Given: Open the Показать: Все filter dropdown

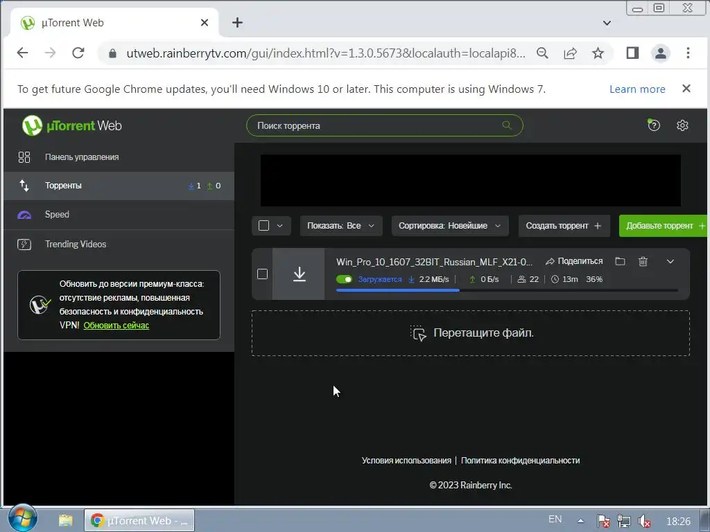Looking at the screenshot, I should [341, 225].
